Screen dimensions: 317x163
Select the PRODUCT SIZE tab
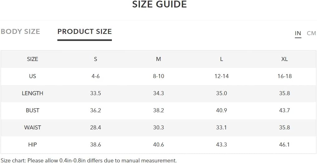tap(84, 32)
